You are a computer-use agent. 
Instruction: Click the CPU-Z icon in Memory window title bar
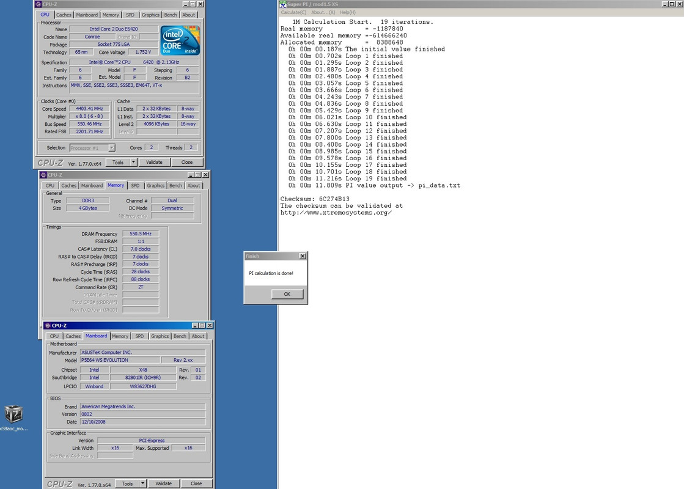(x=43, y=175)
